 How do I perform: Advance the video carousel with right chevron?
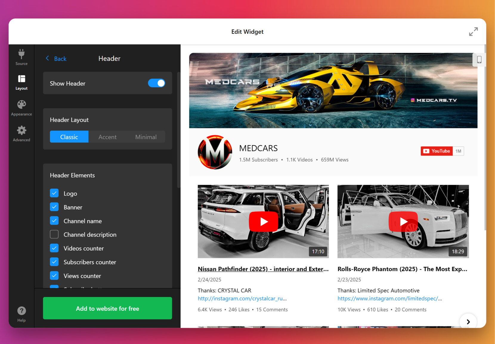point(468,322)
